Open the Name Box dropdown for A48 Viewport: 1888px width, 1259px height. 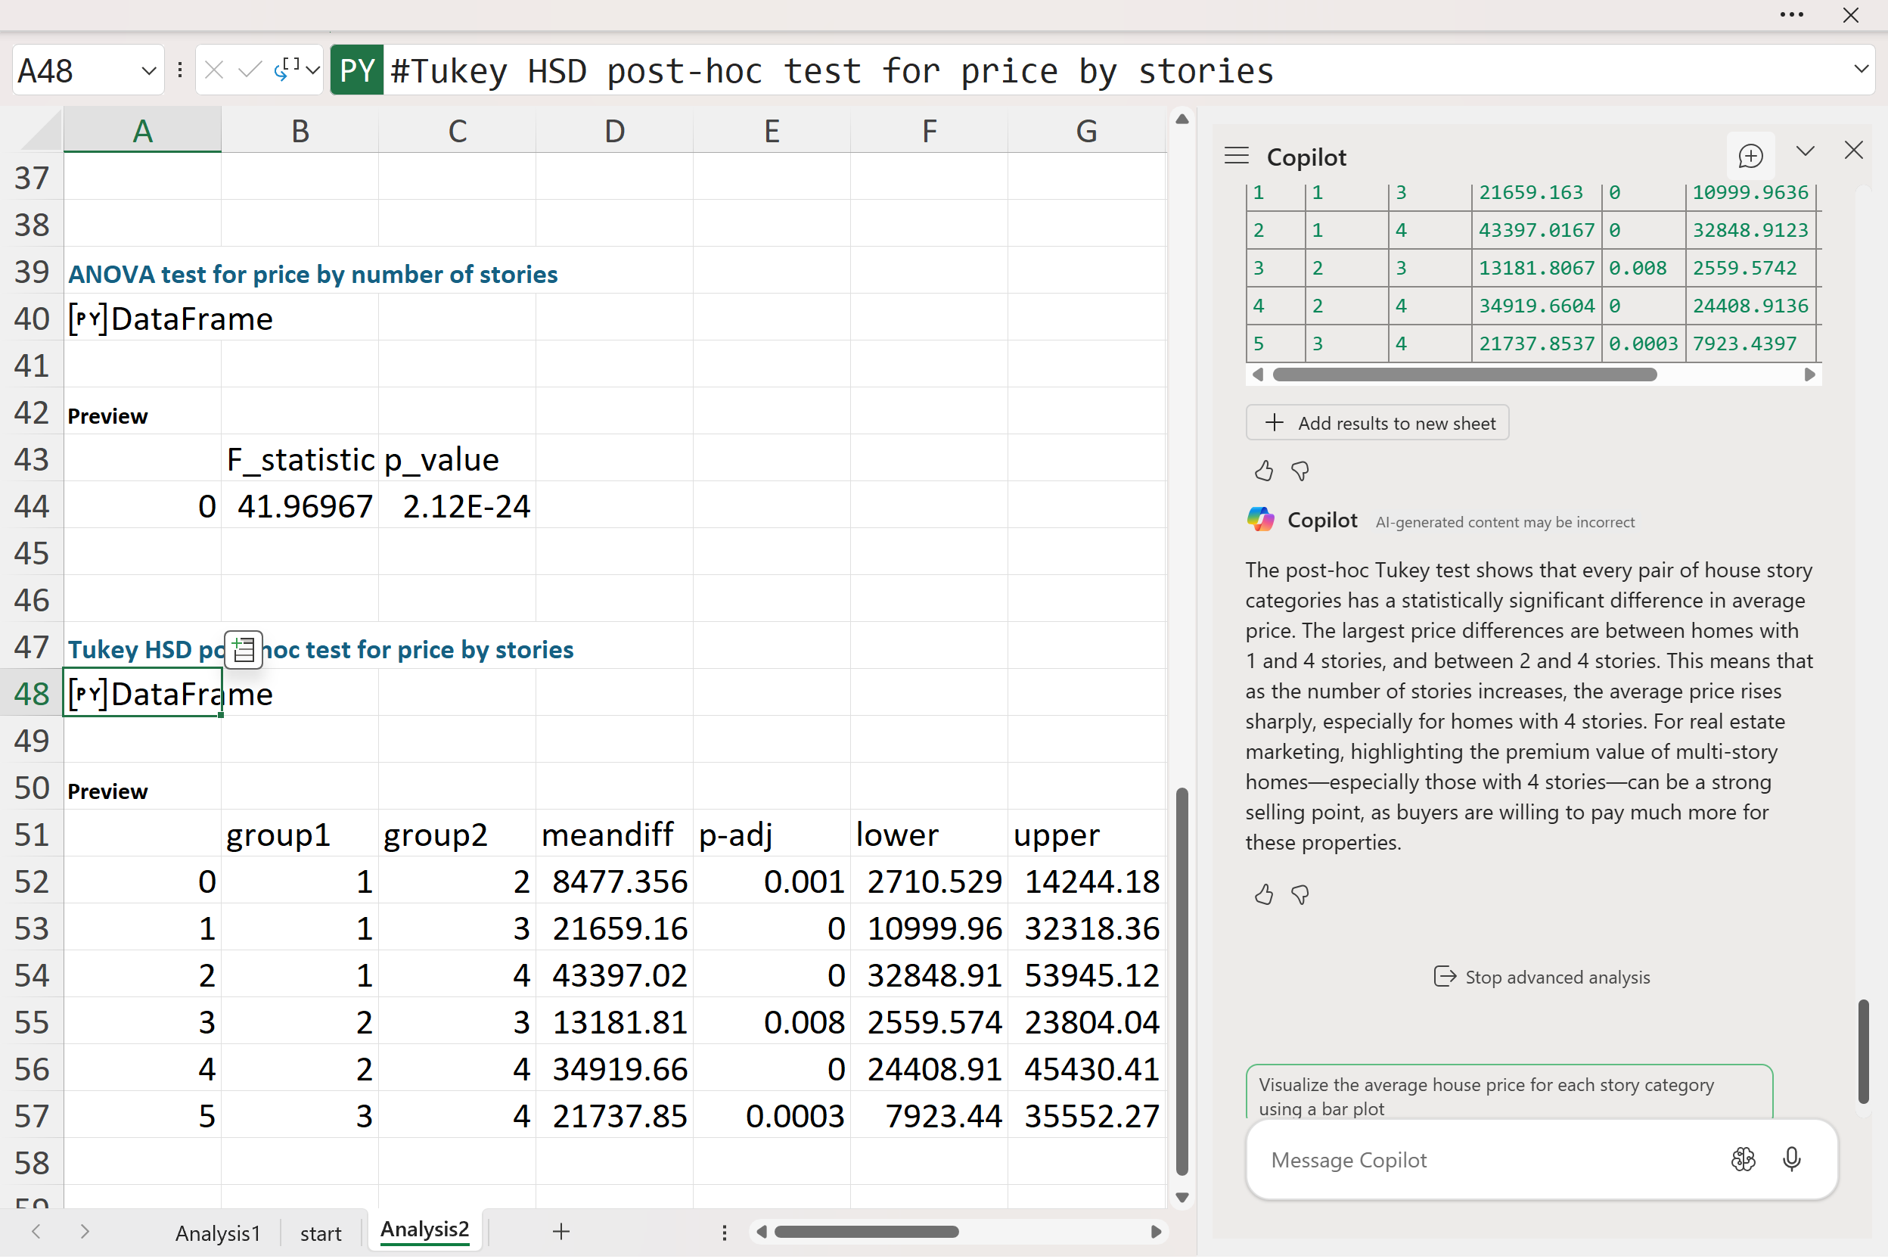coord(148,70)
